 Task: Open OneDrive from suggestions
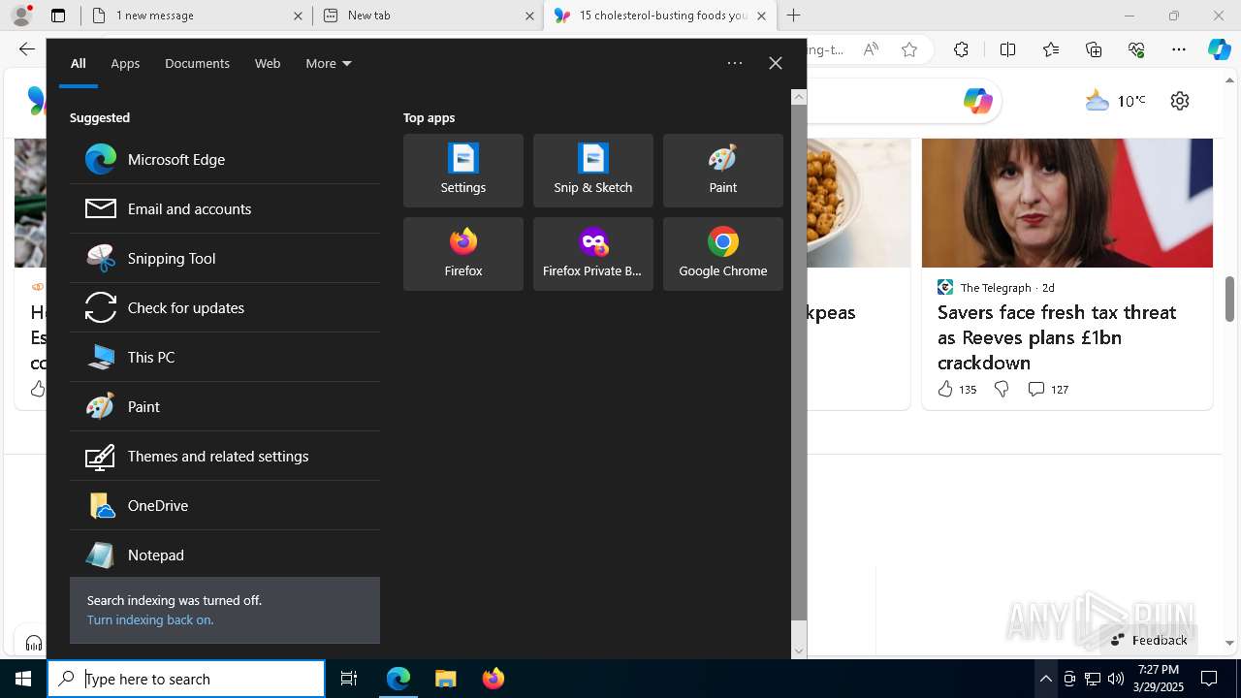[225, 505]
